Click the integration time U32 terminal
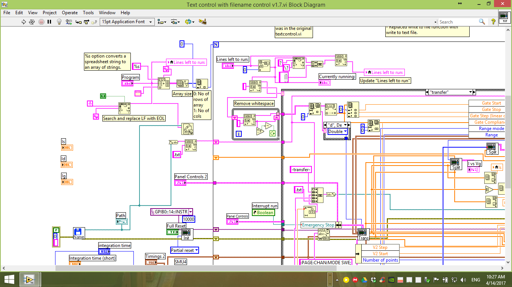512x287 pixels. (105, 251)
